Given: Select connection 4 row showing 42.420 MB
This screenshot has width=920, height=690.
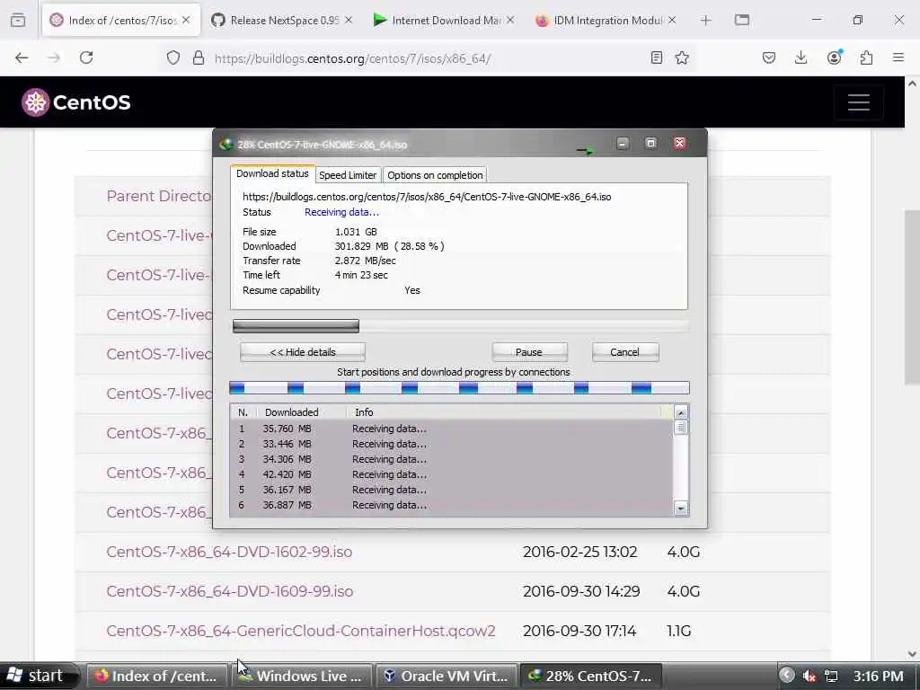Looking at the screenshot, I should pyautogui.click(x=451, y=474).
